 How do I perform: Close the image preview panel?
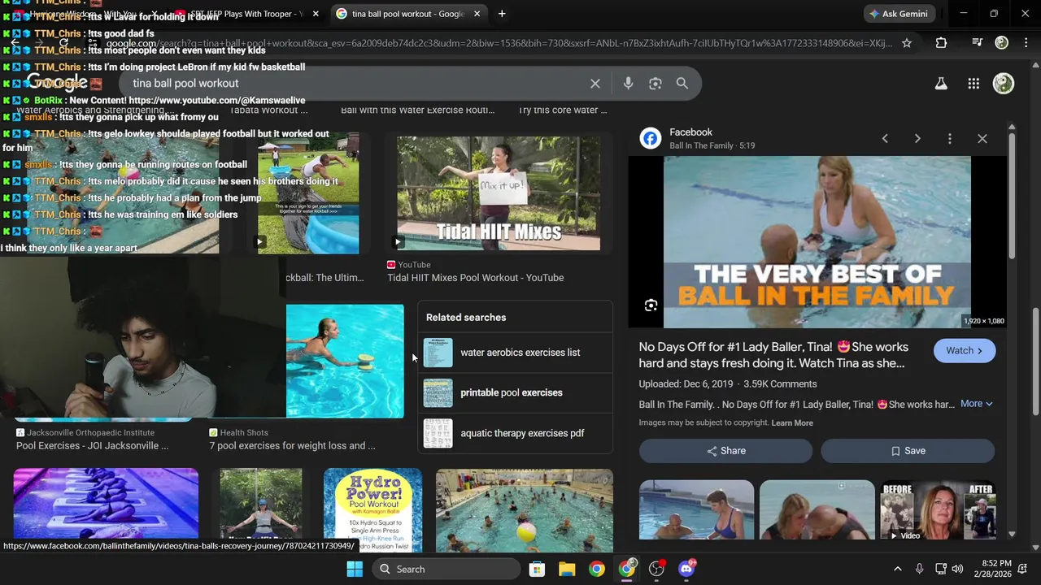click(x=982, y=139)
